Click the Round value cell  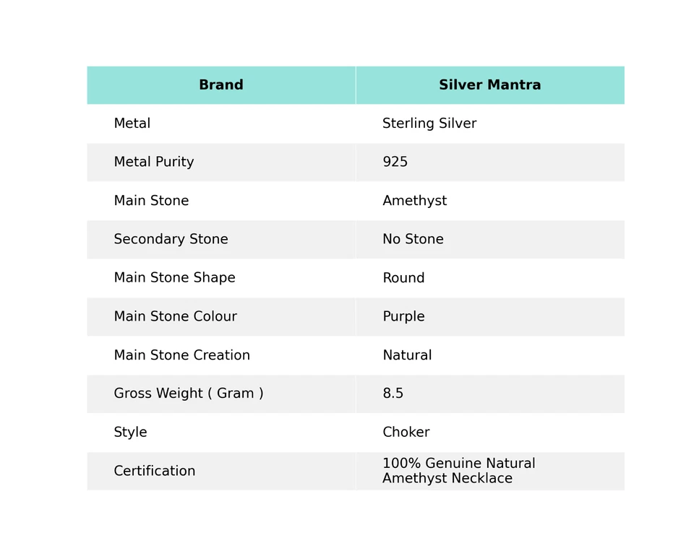click(x=403, y=278)
